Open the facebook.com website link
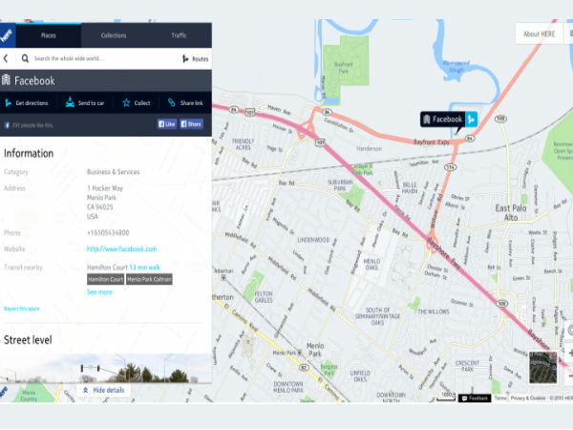Viewport: 573px width, 430px height. [121, 249]
